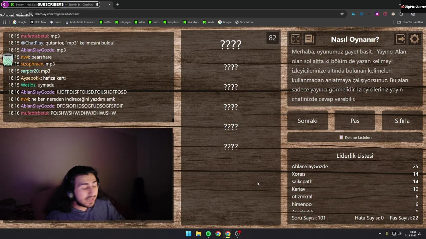The image size is (426, 239).
Task: Open the sizophren bookmark
Action: [x=171, y=22]
